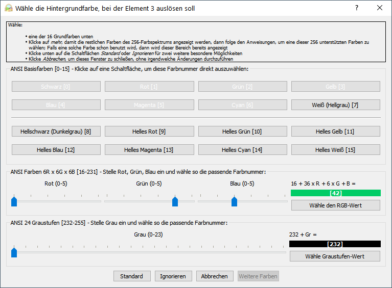Click the Rot (0-5) slider handle
This screenshot has height=288, width=392.
pos(14,201)
